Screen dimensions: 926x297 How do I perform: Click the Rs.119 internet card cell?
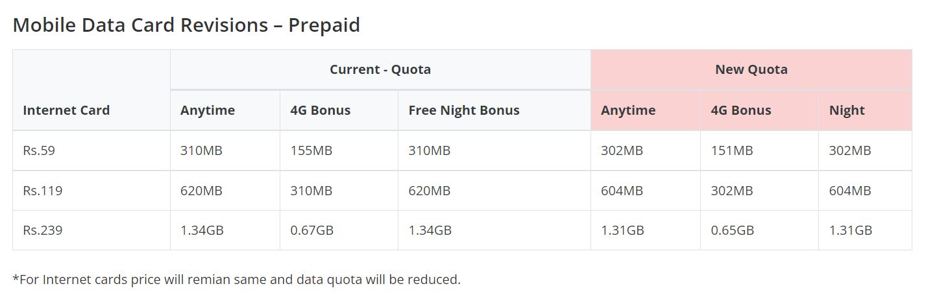pyautogui.click(x=42, y=191)
